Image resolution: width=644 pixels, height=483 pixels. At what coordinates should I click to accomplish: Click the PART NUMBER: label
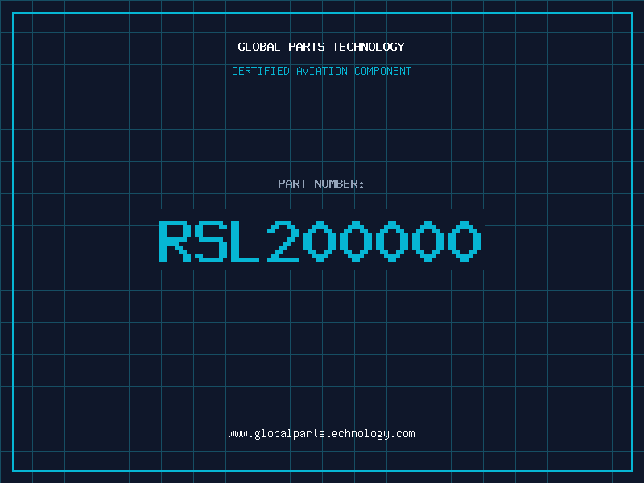pos(320,184)
